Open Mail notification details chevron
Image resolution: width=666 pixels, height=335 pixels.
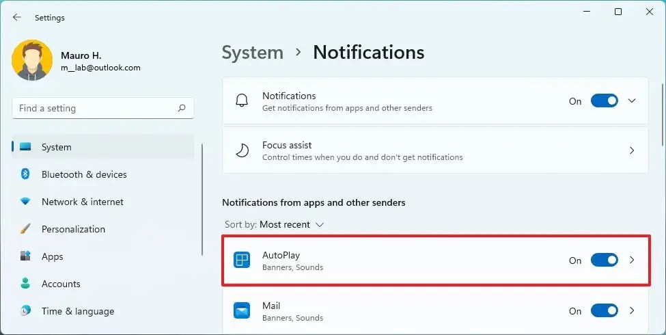coord(632,311)
